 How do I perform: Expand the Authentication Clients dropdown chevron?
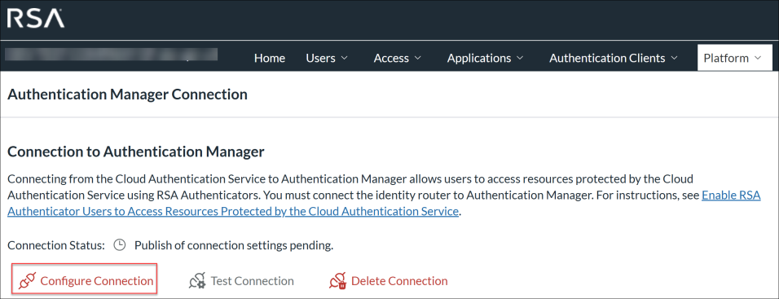coord(674,58)
